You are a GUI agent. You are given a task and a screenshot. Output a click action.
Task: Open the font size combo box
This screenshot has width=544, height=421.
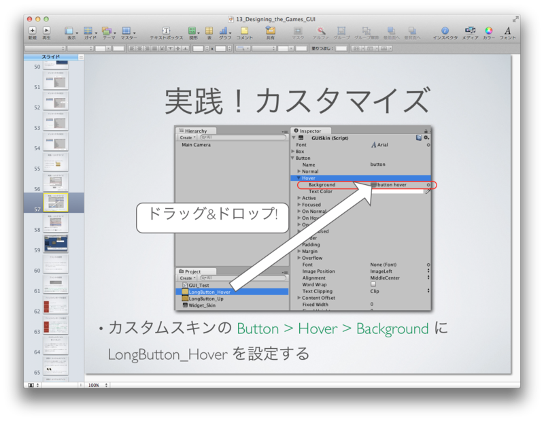click(x=103, y=48)
